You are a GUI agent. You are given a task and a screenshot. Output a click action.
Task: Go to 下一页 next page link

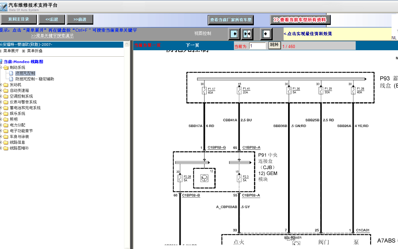pos(192,45)
